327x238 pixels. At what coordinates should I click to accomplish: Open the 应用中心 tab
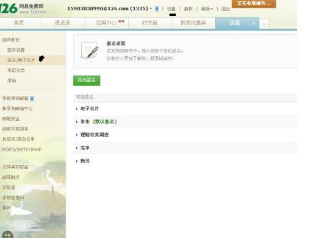tap(107, 23)
